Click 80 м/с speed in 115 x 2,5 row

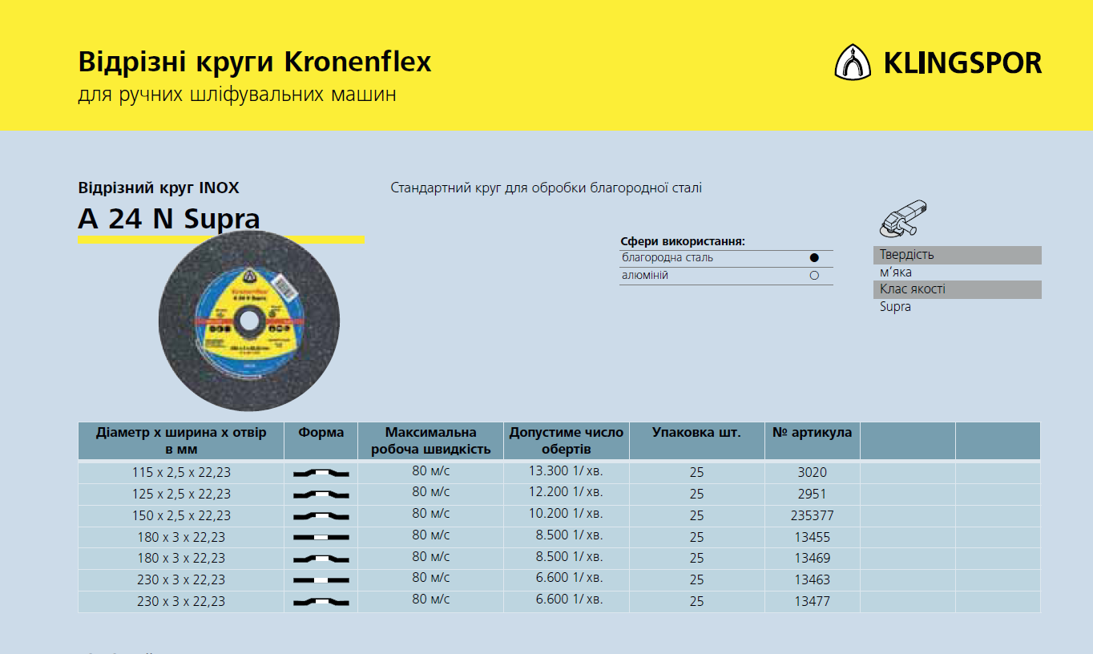[x=431, y=470]
